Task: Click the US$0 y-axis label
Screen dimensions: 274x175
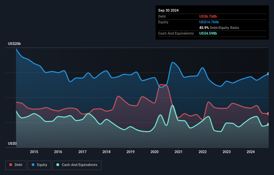Action: click(x=12, y=143)
